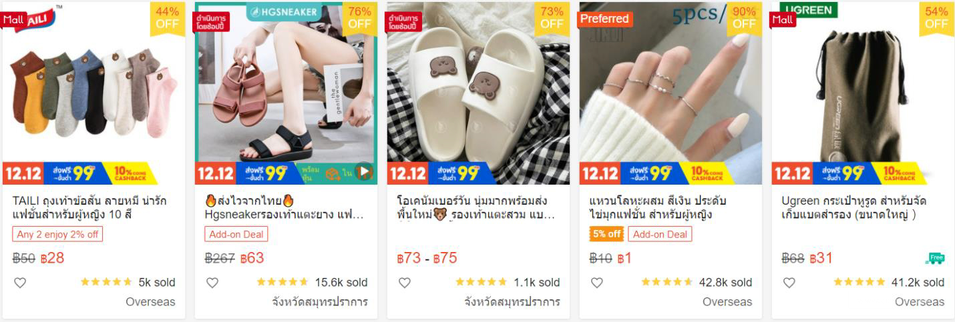Favorite the TAILI socks with heart icon
This screenshot has width=955, height=322.
point(20,283)
